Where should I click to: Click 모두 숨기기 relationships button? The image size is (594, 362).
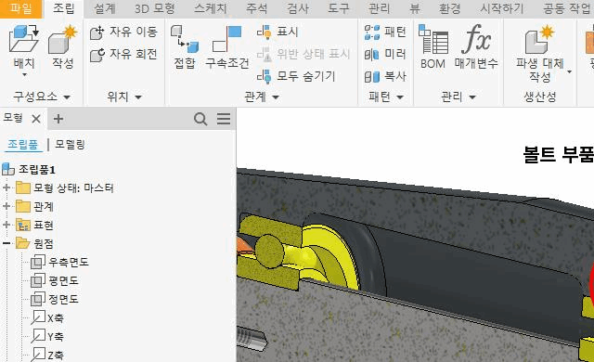point(296,76)
